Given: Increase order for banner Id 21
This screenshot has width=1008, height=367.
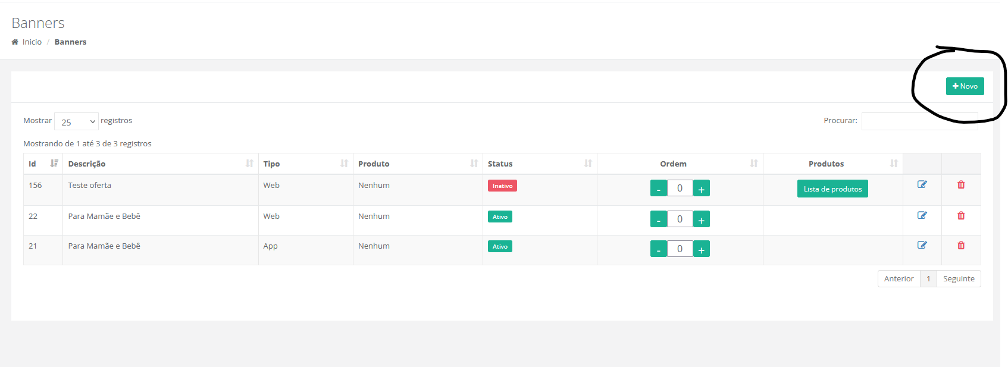Looking at the screenshot, I should [701, 249].
